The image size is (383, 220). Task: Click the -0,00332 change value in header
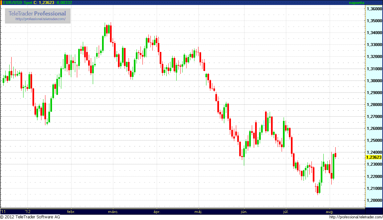[64, 2]
